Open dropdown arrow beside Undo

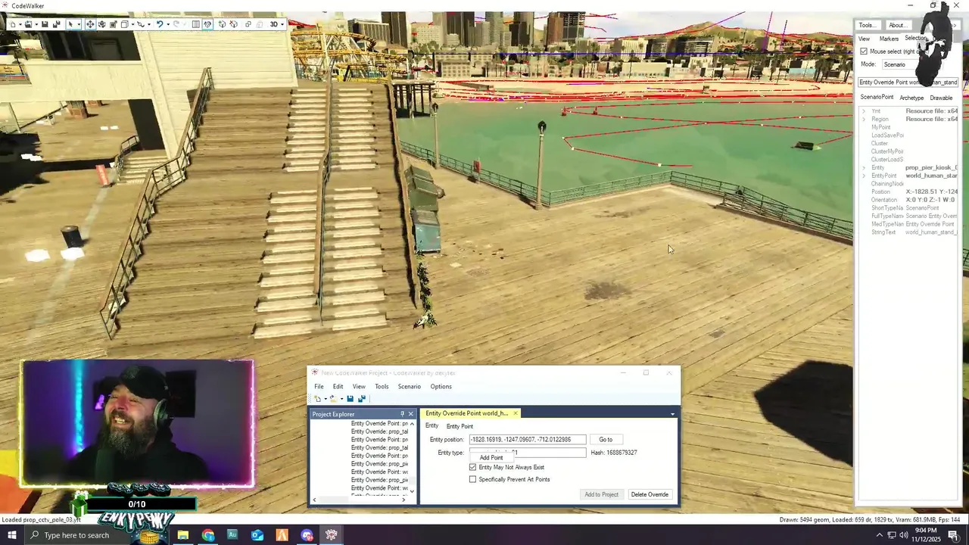168,24
